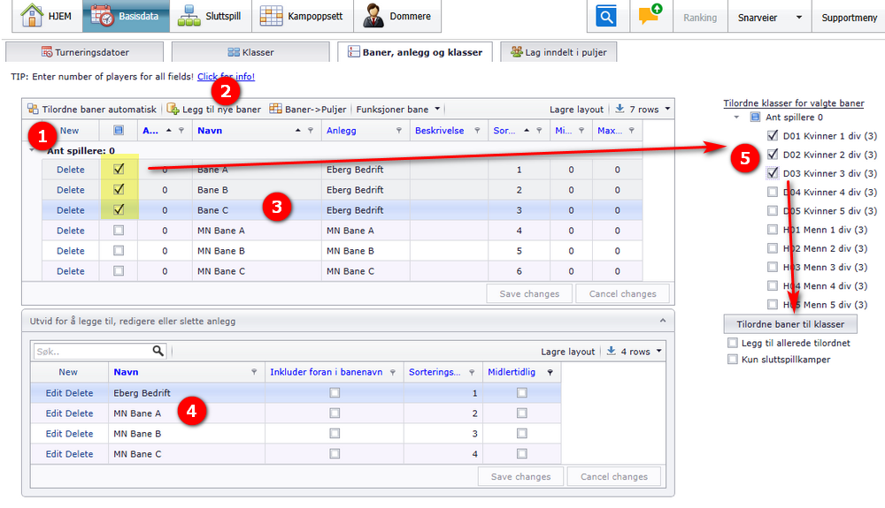Open the Supportmeny menu
The width and height of the screenshot is (885, 508).
849,18
